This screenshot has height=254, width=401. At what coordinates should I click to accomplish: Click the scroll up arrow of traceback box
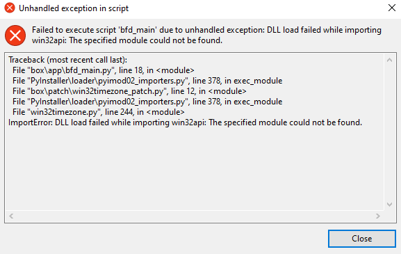pos(389,60)
